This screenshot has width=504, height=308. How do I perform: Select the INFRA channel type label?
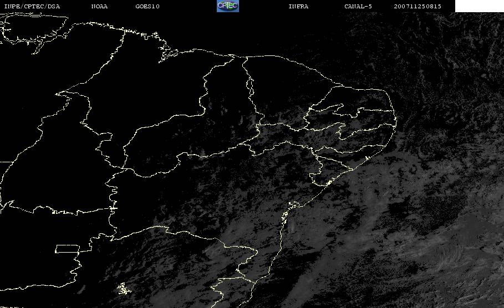(x=298, y=7)
